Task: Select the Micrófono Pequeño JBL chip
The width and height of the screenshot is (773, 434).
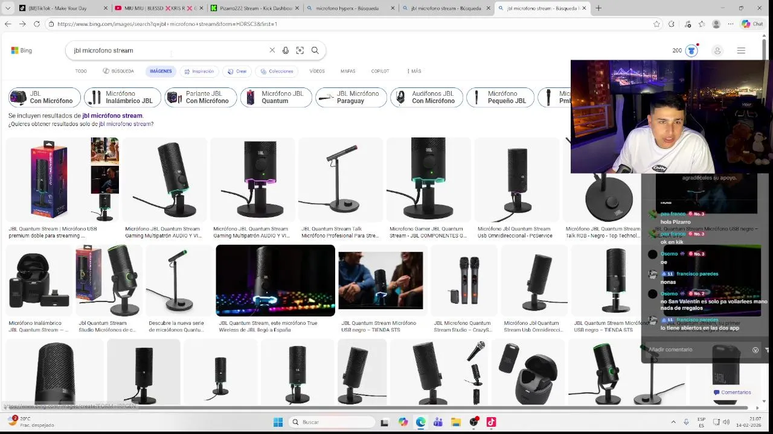Action: (501, 97)
